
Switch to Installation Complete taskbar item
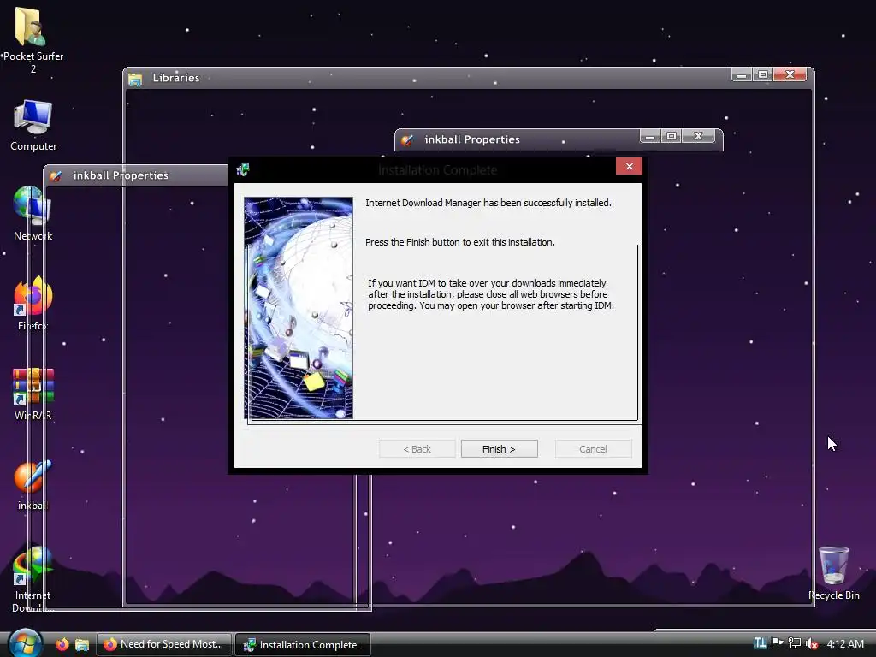(302, 644)
